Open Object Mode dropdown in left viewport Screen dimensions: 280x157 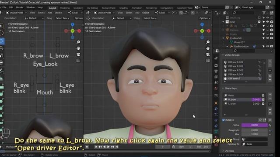point(16,13)
